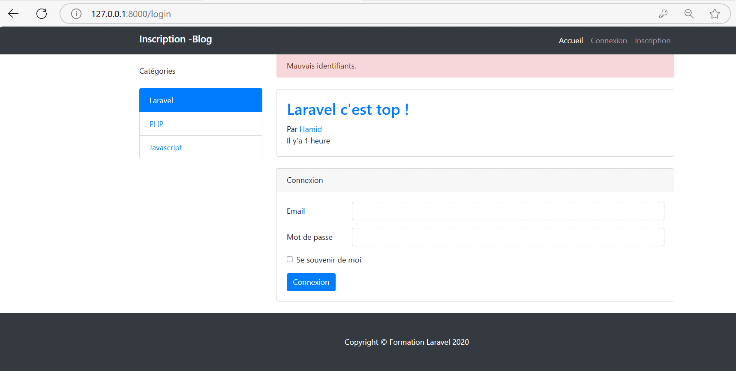Click the Connexion card header text
The image size is (736, 382).
(305, 180)
